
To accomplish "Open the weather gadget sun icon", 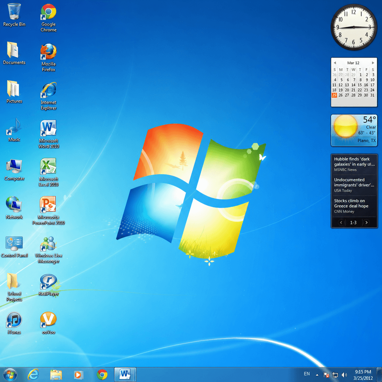I will [345, 126].
